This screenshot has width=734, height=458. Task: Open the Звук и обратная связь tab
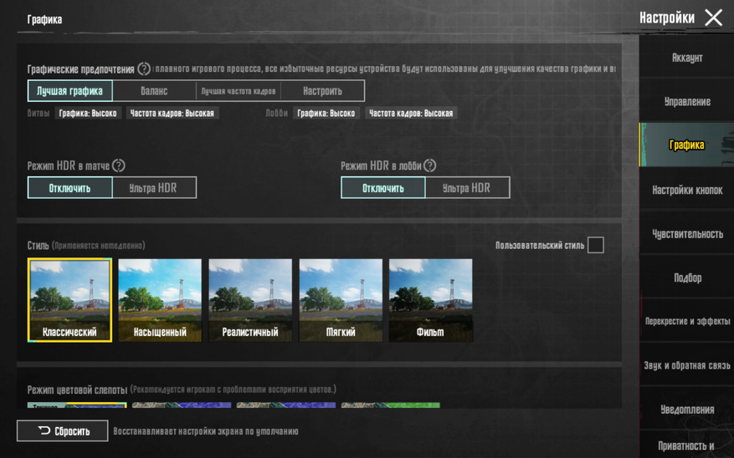click(x=687, y=365)
